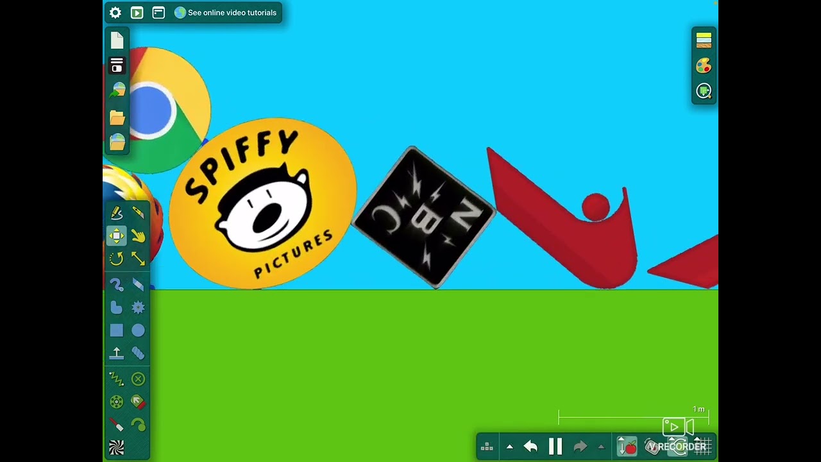Create a new scene with page icon

click(x=117, y=40)
